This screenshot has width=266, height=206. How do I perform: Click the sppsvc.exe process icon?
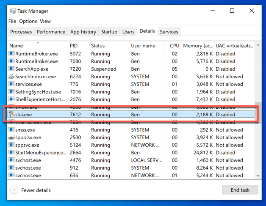(x=11, y=145)
